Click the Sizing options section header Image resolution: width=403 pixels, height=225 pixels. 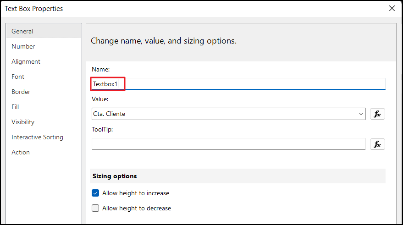(x=115, y=176)
